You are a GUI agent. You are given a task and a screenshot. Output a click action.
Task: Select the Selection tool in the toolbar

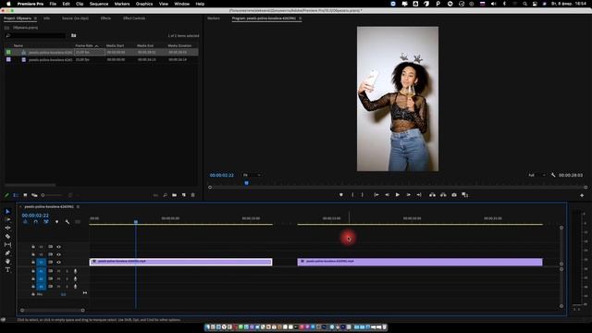coord(7,212)
